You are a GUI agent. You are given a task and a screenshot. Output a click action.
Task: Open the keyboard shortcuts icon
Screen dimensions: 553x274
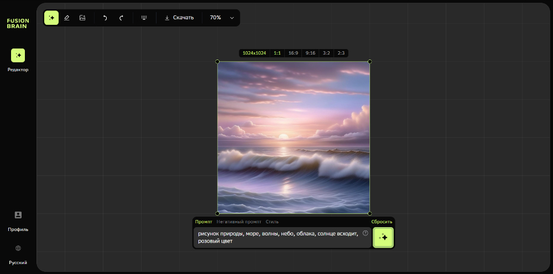point(144,18)
